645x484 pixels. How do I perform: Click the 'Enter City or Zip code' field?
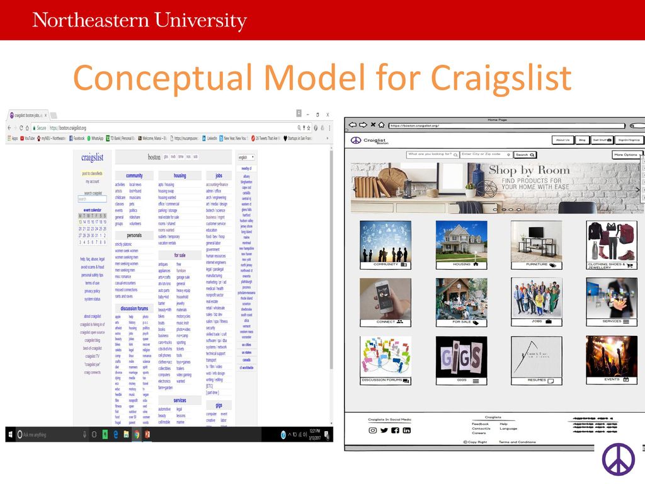pos(486,155)
